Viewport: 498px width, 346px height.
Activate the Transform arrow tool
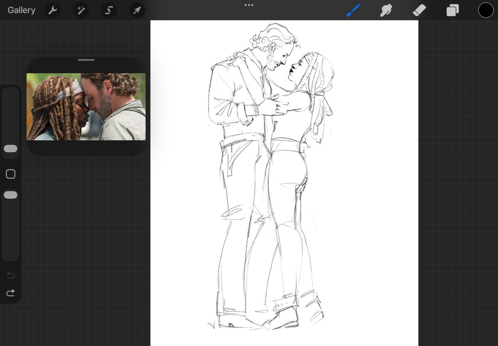[x=137, y=10]
